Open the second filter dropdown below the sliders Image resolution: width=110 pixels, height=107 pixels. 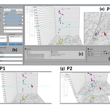click(x=13, y=31)
